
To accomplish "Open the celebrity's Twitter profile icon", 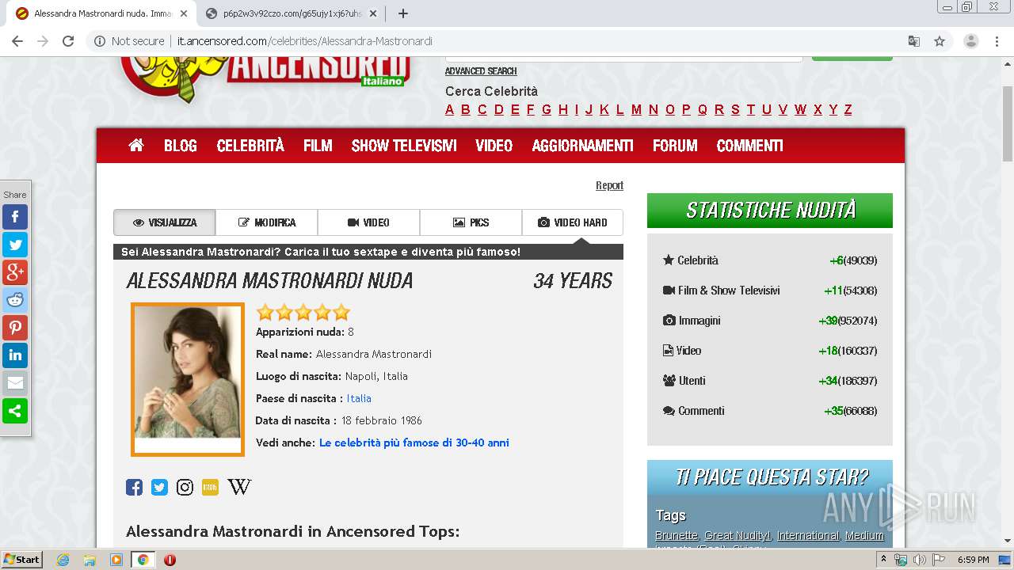I will click(159, 488).
